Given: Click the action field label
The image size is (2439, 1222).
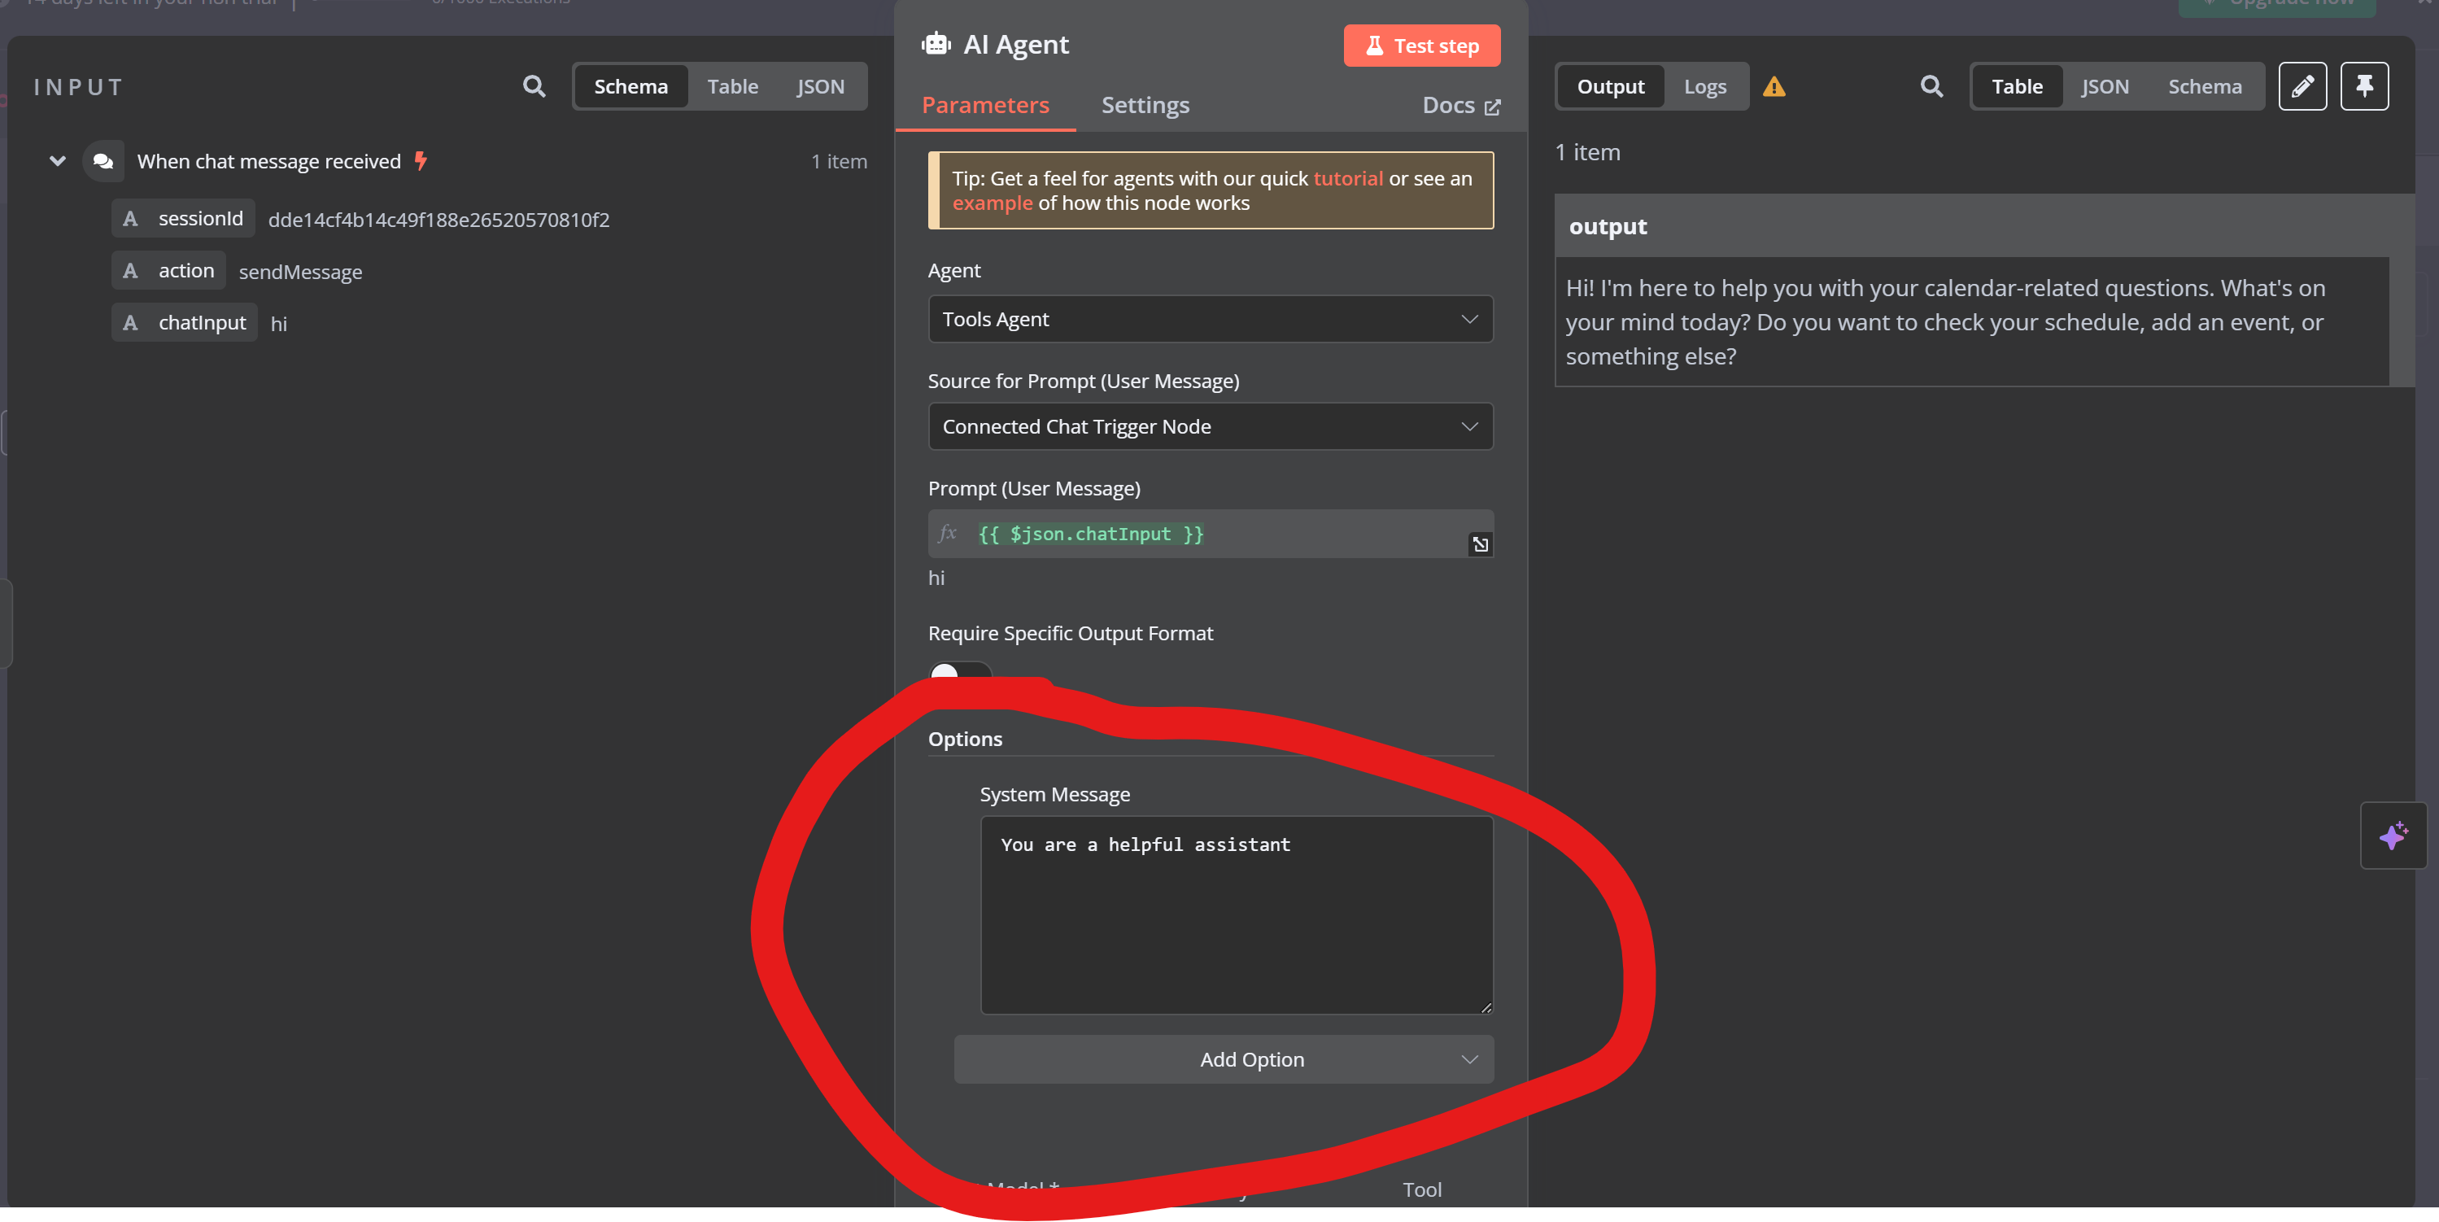Looking at the screenshot, I should [186, 271].
